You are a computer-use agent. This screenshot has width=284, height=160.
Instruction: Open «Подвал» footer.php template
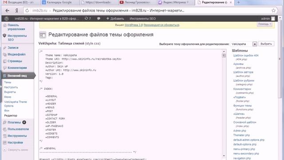pos(240,97)
